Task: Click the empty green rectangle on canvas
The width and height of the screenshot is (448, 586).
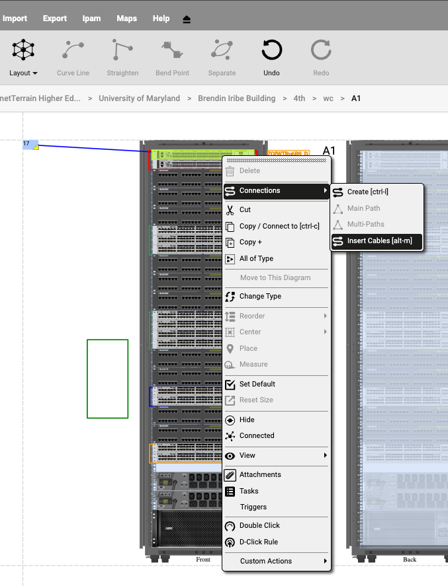Action: pyautogui.click(x=107, y=379)
